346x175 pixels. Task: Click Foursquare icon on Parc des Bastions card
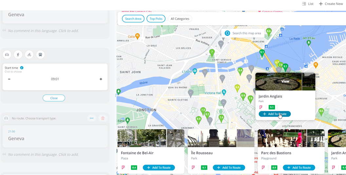pos(263,167)
